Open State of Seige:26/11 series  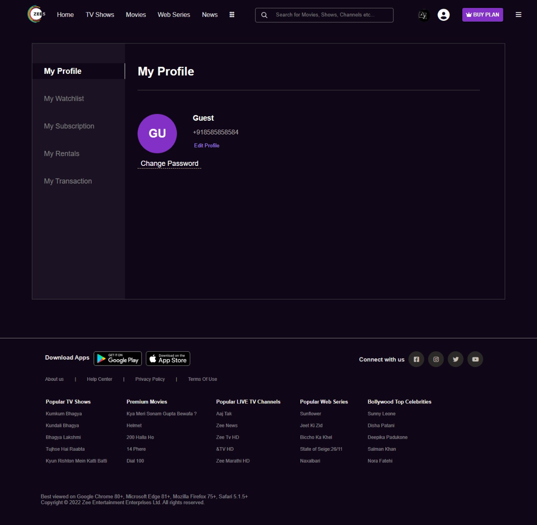(x=321, y=449)
